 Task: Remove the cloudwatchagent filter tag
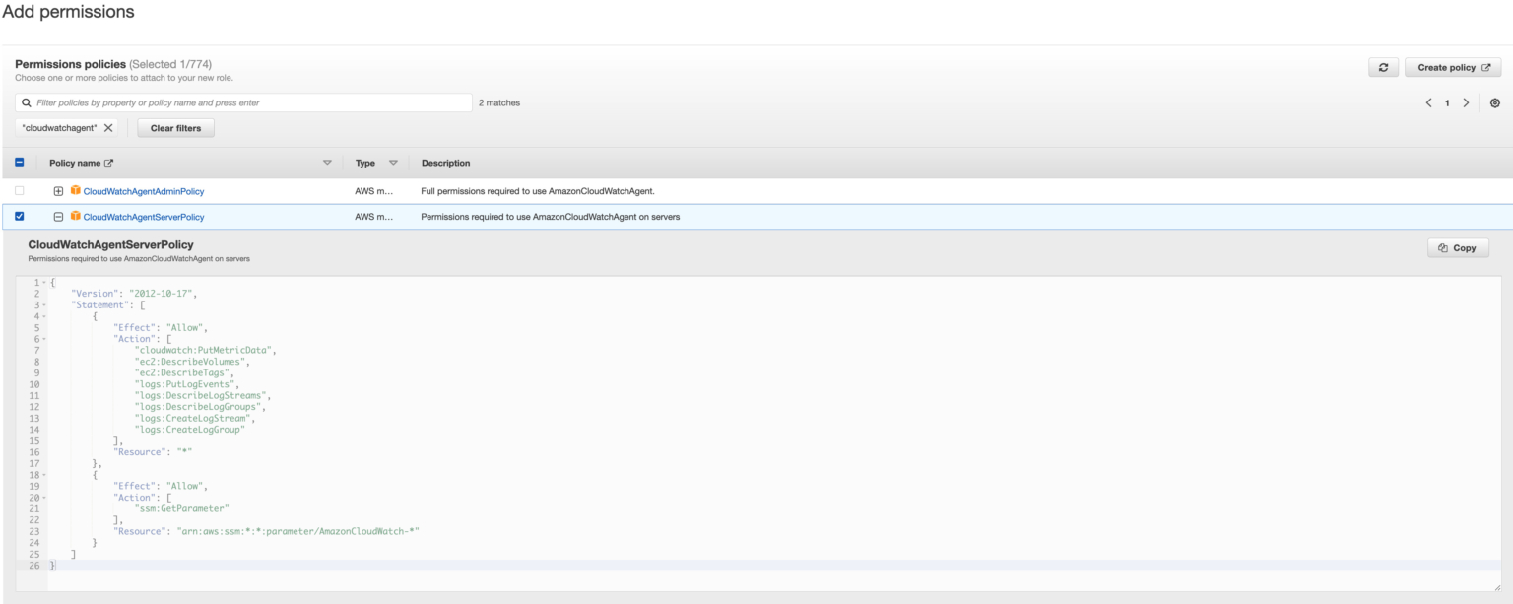pos(108,127)
